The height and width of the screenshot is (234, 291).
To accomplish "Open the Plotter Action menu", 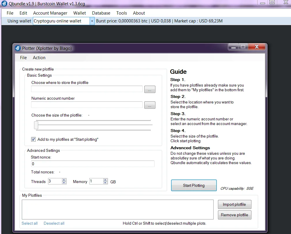I will (x=39, y=58).
